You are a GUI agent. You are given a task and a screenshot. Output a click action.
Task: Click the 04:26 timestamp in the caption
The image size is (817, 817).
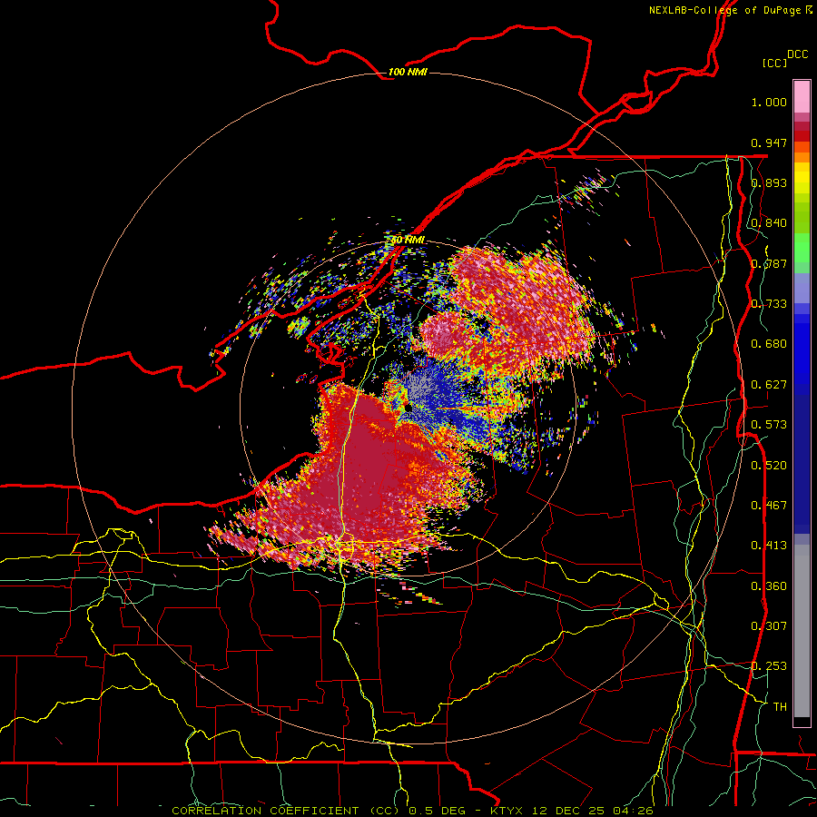pos(635,811)
